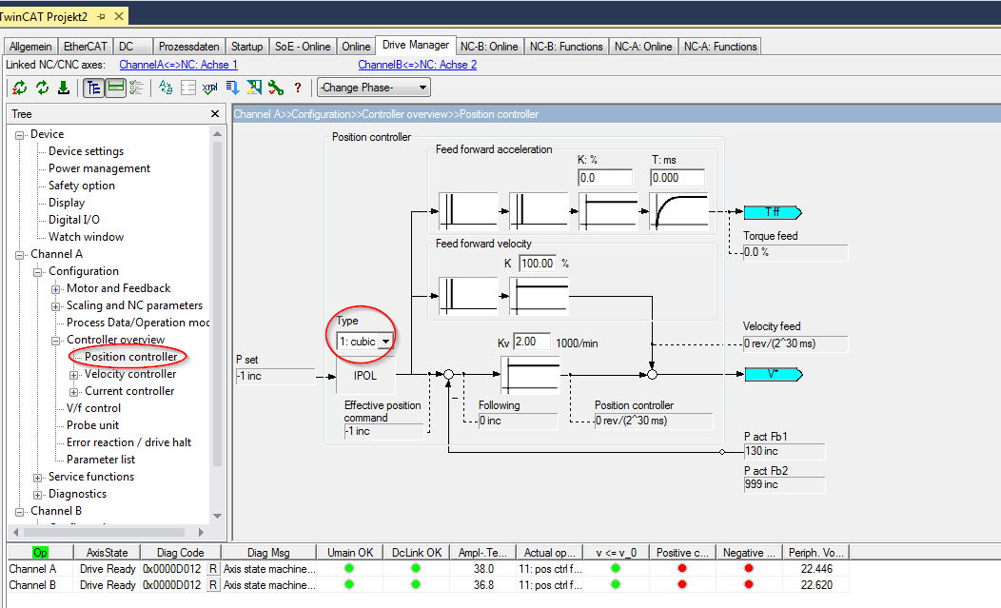The image size is (1001, 608).
Task: Expand the Velocity controller node
Action: [x=73, y=375]
